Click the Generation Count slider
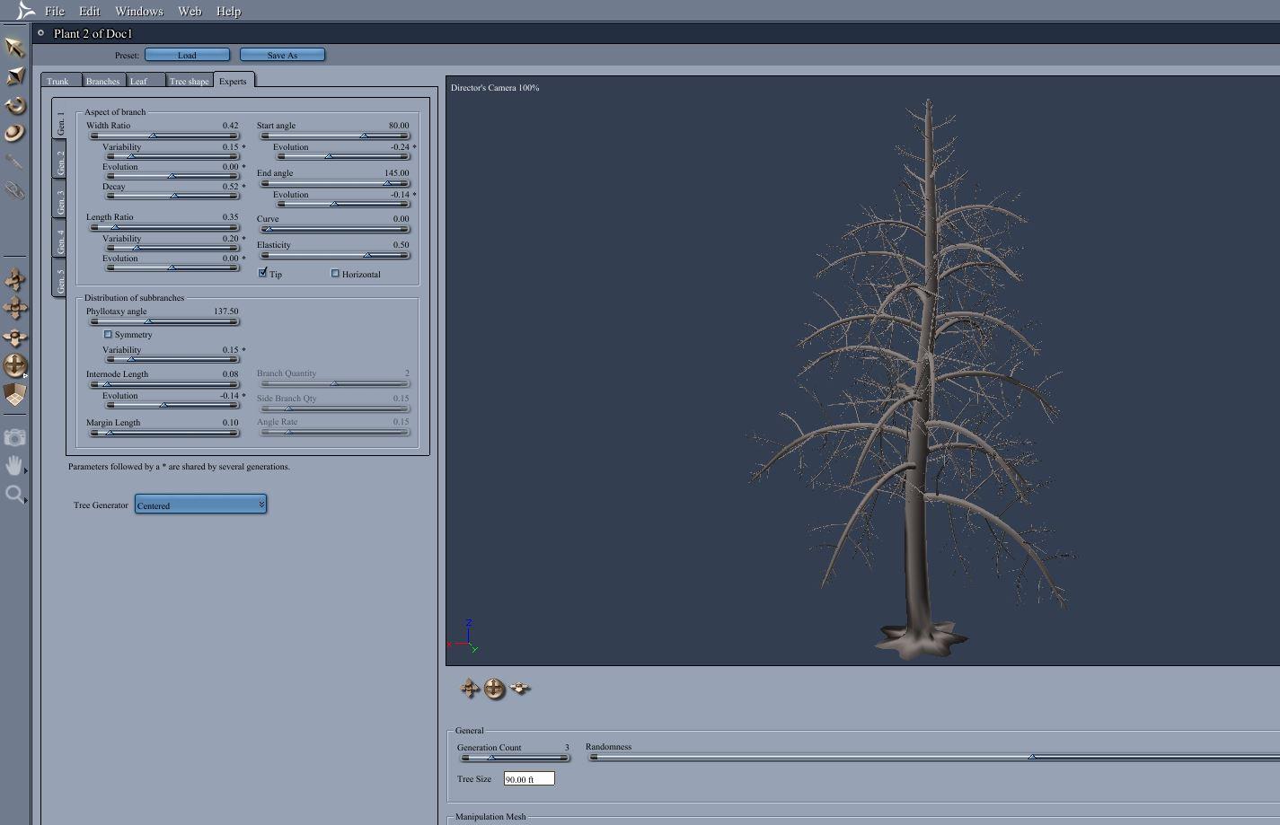This screenshot has height=825, width=1280. (514, 758)
